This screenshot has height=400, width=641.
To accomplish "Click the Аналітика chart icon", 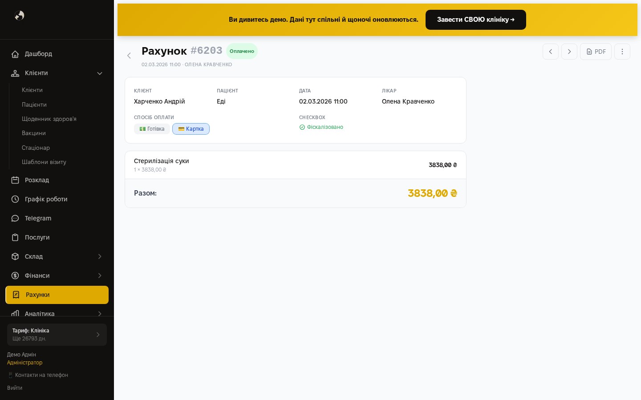I will (15, 313).
